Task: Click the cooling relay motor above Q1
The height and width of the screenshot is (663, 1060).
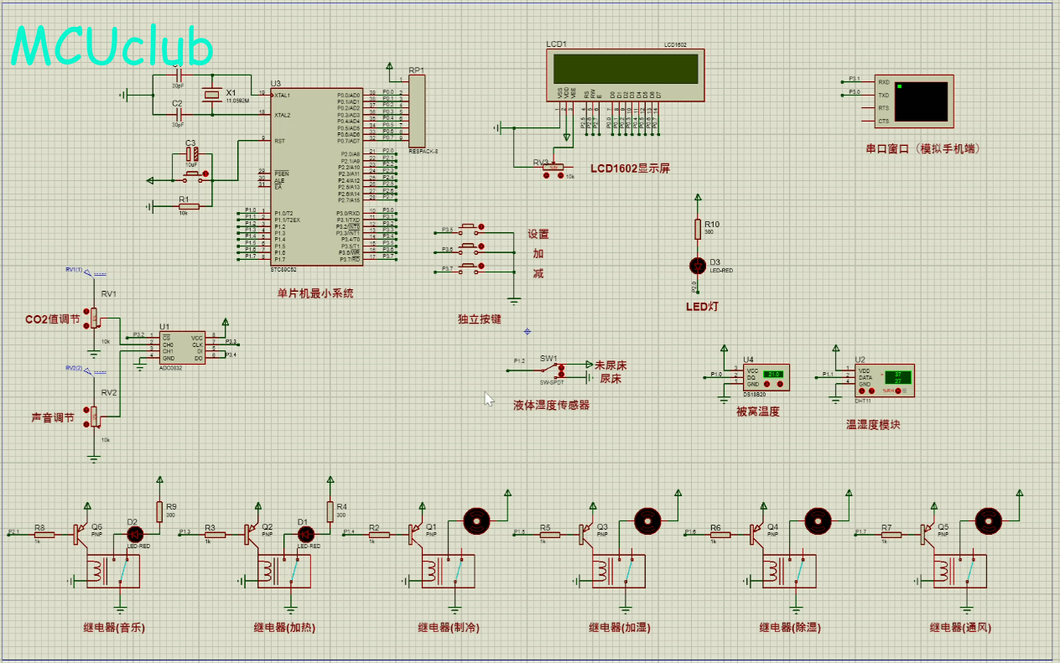Action: pos(476,521)
